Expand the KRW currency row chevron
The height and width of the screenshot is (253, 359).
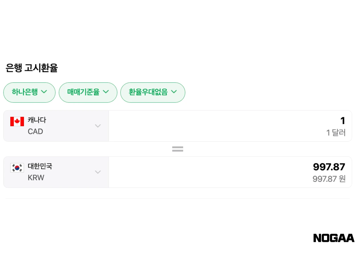coord(98,172)
